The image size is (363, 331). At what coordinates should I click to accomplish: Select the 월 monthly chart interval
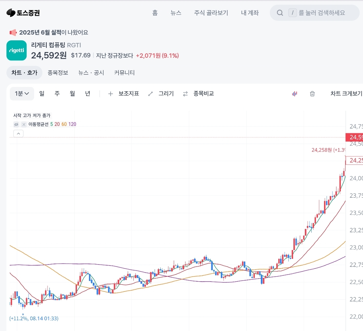(x=72, y=93)
